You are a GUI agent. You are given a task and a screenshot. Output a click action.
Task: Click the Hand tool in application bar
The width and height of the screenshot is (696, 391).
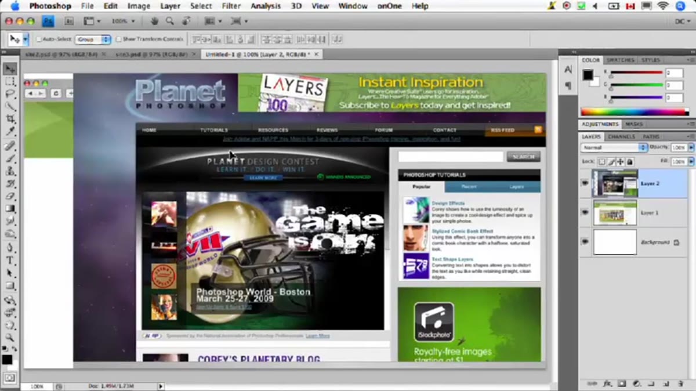pyautogui.click(x=154, y=21)
